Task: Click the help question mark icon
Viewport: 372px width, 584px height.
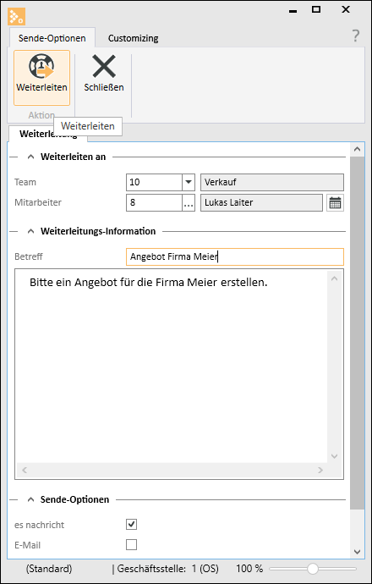Action: click(x=356, y=36)
